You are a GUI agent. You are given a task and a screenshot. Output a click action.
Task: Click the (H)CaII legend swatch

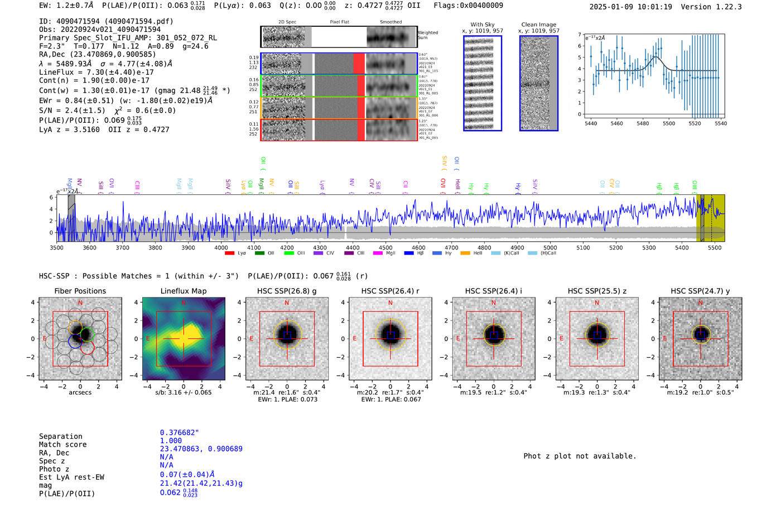(x=532, y=253)
